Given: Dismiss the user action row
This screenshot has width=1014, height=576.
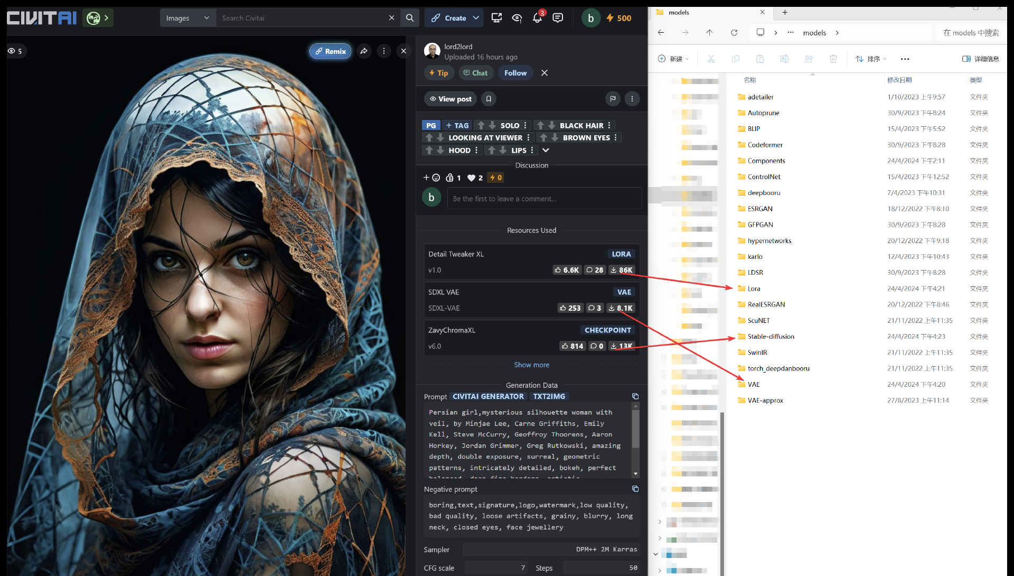Looking at the screenshot, I should [544, 73].
